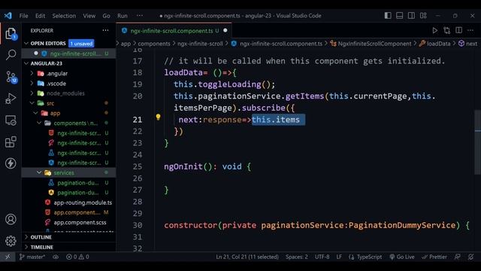Open the Selection menu
This screenshot has width=481, height=271.
coord(64,16)
